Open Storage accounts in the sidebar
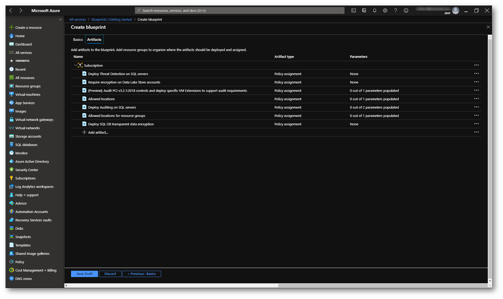Screen dimensions: 503x299 pyautogui.click(x=25, y=136)
